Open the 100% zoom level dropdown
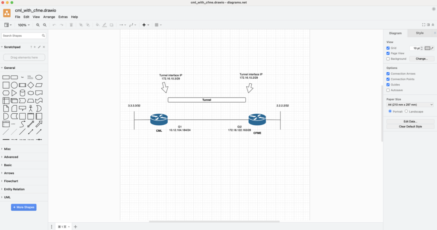 [24, 25]
